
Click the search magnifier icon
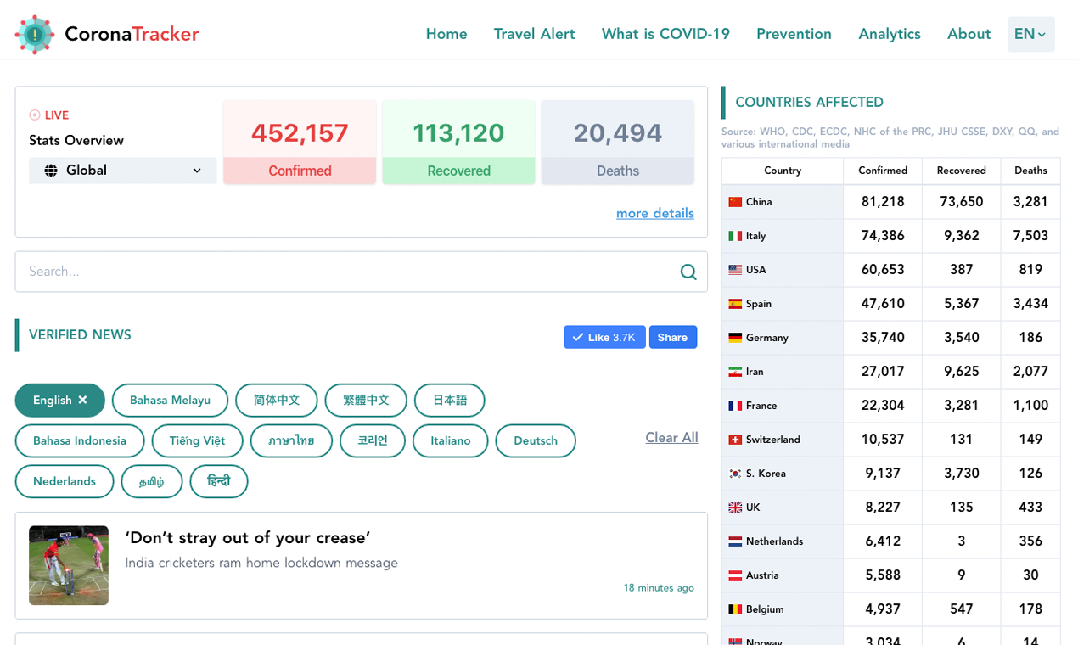pos(688,272)
